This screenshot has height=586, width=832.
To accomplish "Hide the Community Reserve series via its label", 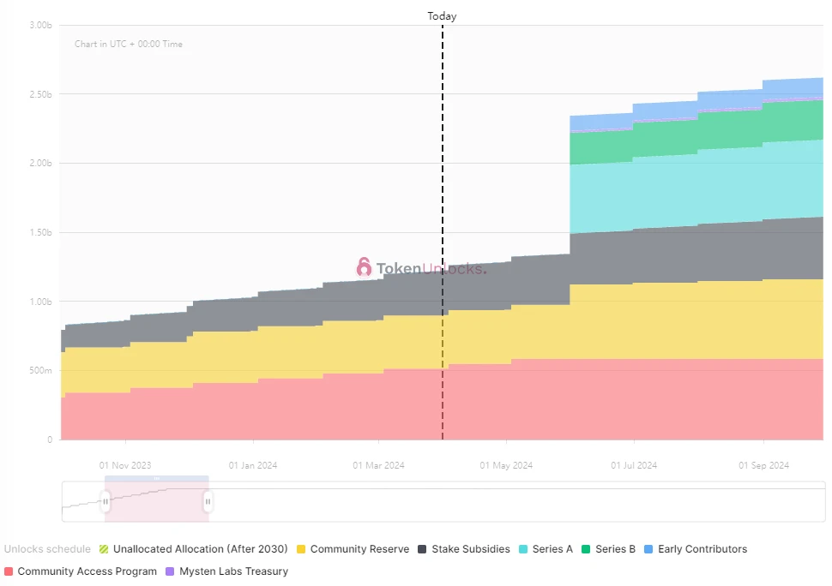I will (359, 549).
